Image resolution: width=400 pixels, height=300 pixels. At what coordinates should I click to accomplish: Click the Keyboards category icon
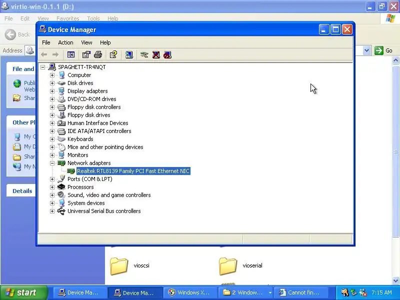click(61, 139)
